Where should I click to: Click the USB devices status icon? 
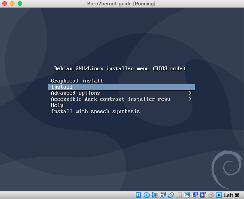click(x=171, y=195)
